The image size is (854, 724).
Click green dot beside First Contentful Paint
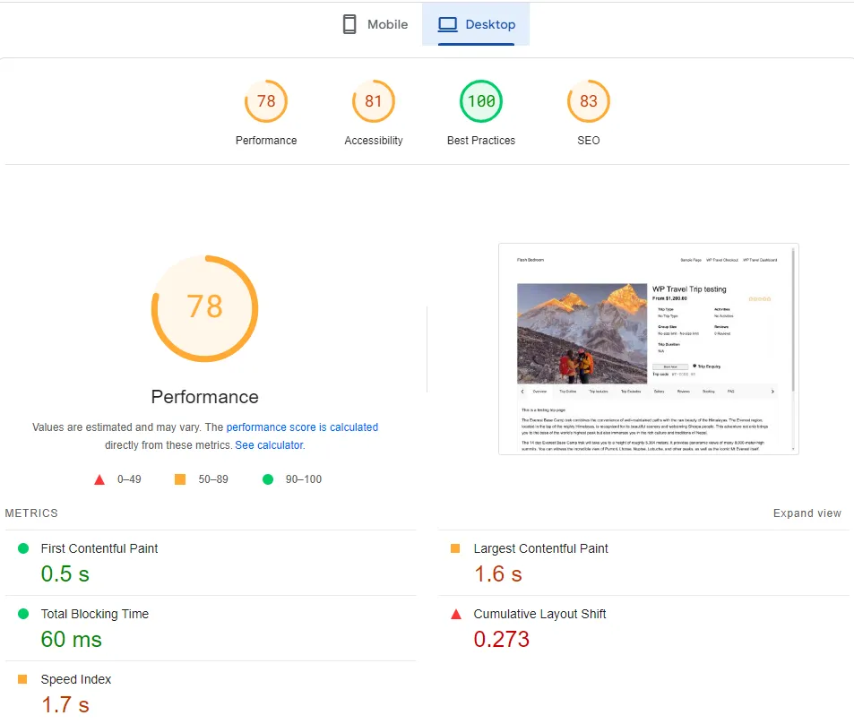pos(23,548)
